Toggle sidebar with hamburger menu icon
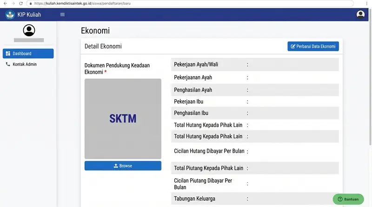 [x=62, y=15]
